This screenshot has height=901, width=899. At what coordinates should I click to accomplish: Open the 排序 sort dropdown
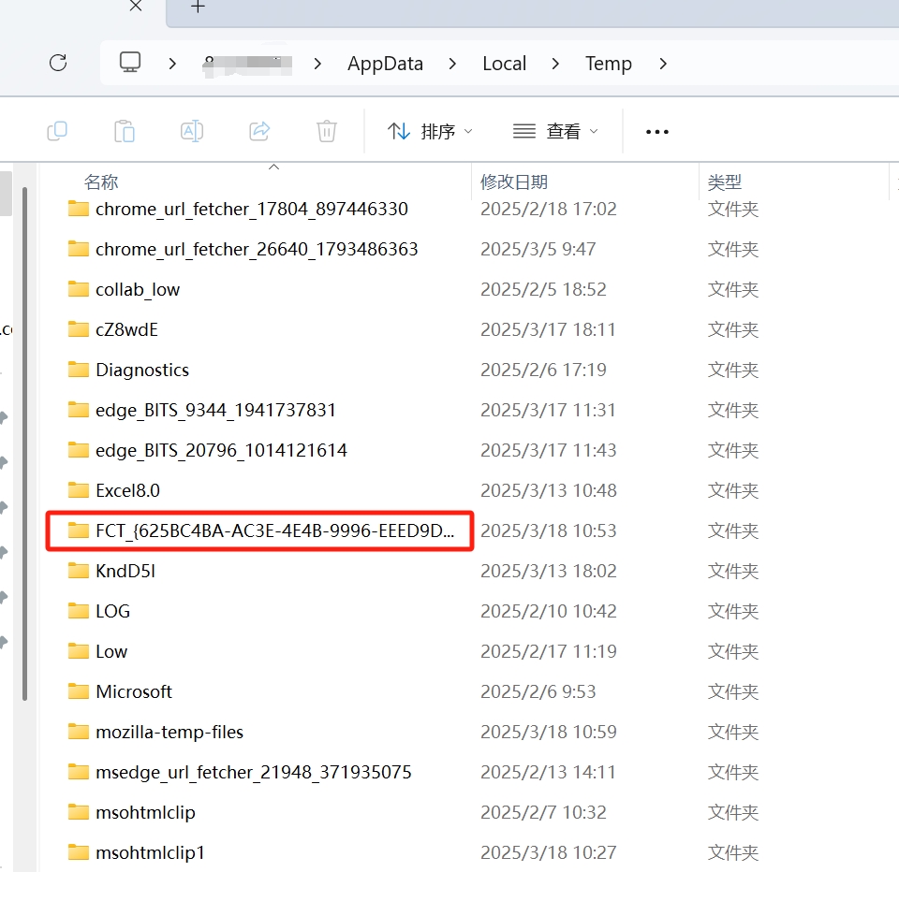click(x=430, y=132)
